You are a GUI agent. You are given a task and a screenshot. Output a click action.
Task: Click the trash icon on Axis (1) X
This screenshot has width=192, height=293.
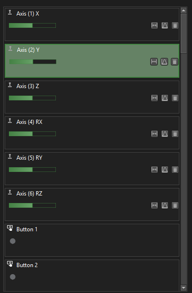pyautogui.click(x=175, y=25)
